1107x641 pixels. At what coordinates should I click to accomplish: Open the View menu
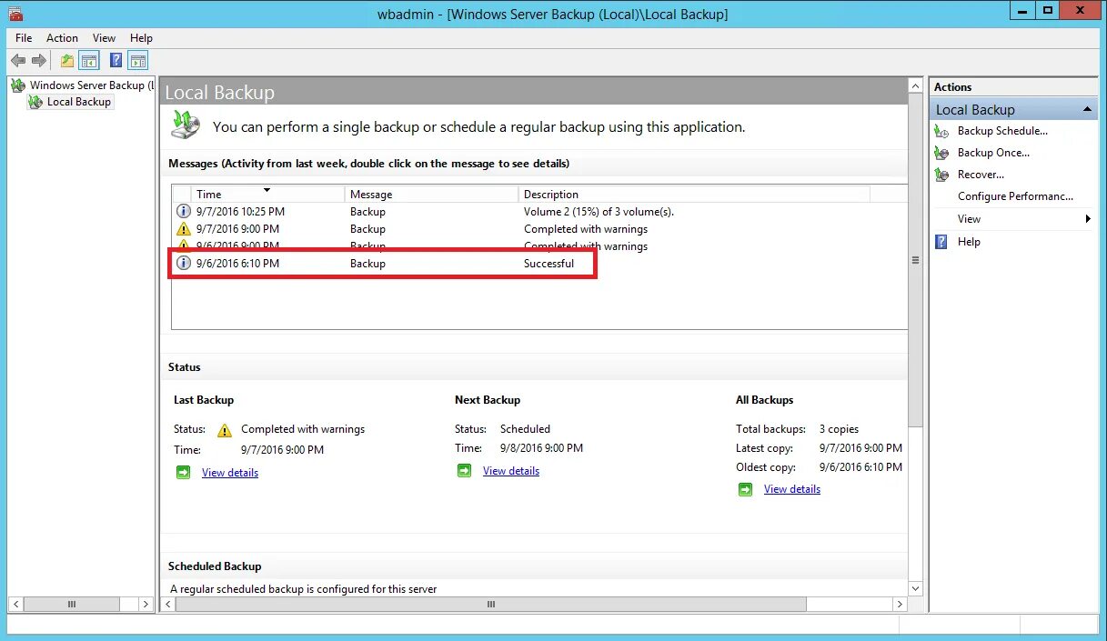[x=105, y=38]
